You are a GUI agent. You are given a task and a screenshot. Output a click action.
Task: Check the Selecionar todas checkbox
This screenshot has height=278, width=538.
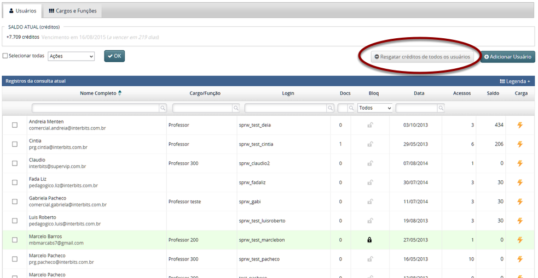(5, 56)
